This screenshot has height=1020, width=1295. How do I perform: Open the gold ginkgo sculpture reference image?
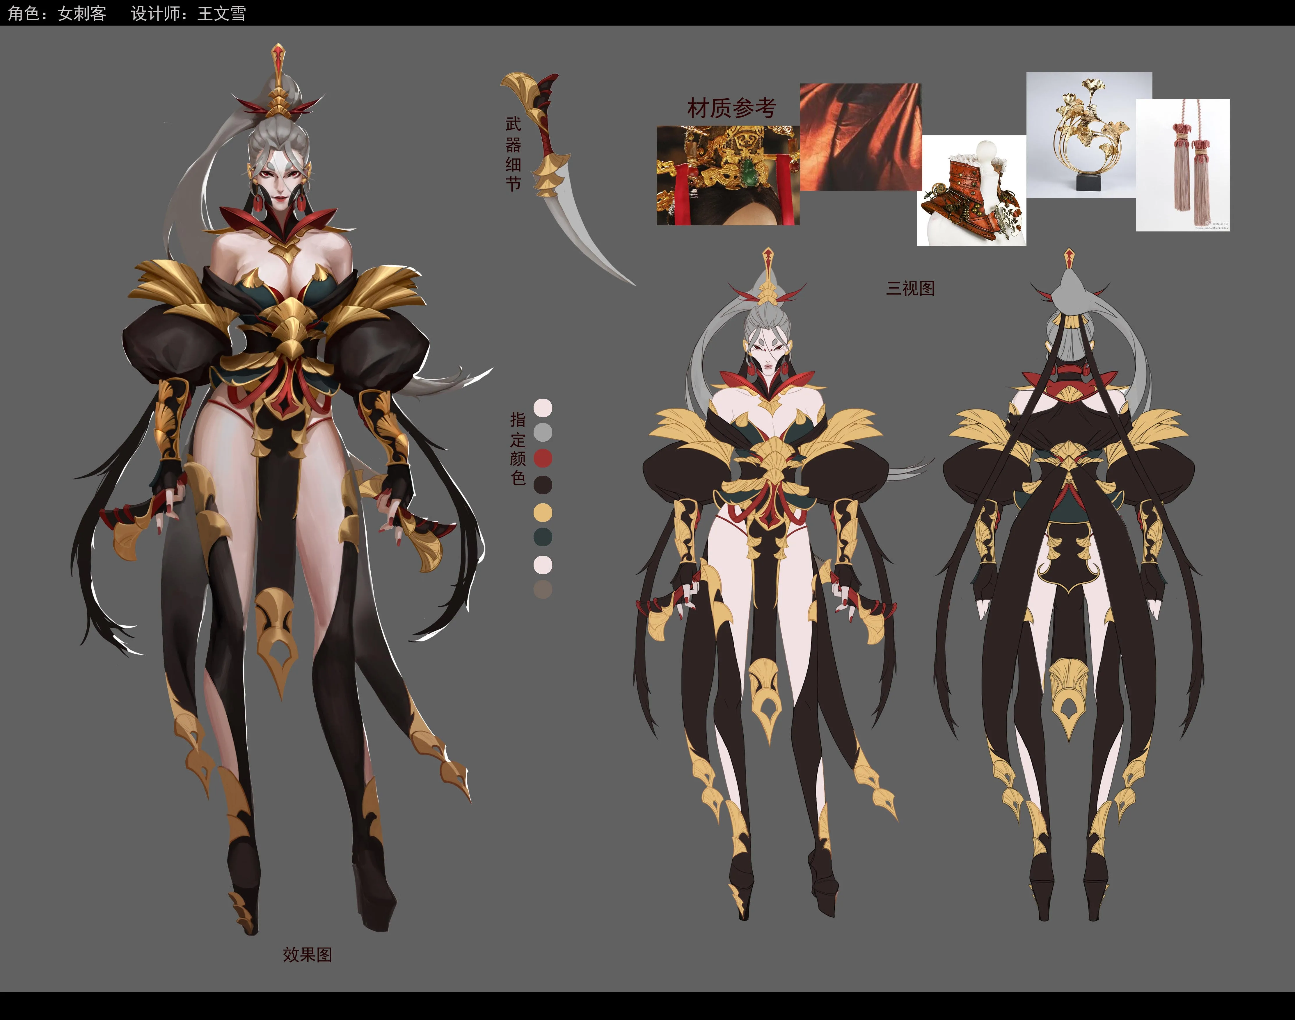point(1089,134)
